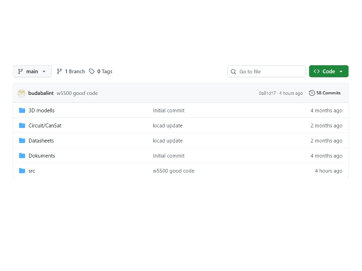The image size is (362, 271).
Task: Open the Initial commit message for Dokuments
Action: 168,156
